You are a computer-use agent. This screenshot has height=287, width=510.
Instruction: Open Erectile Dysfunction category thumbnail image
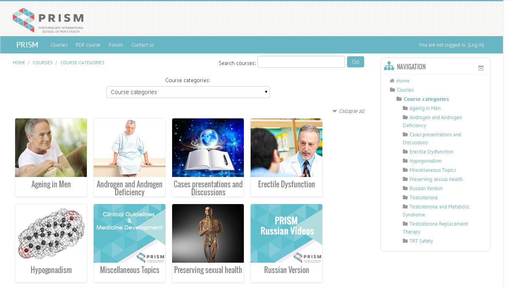(286, 147)
